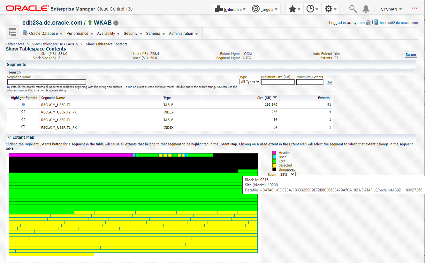The image size is (425, 263).
Task: Click the search magnifier icon
Action: 353,9
